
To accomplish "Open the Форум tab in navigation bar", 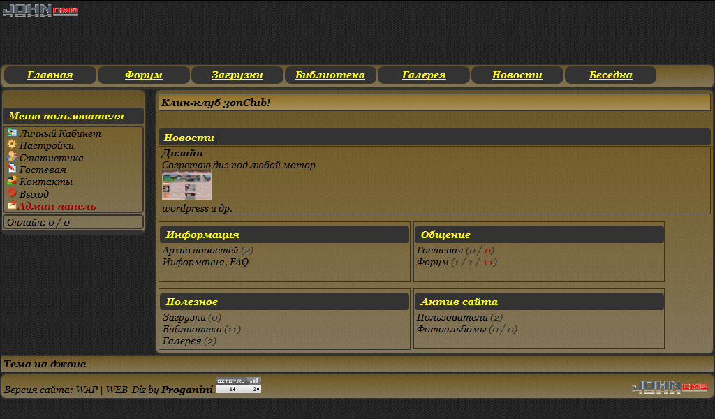I will 144,75.
